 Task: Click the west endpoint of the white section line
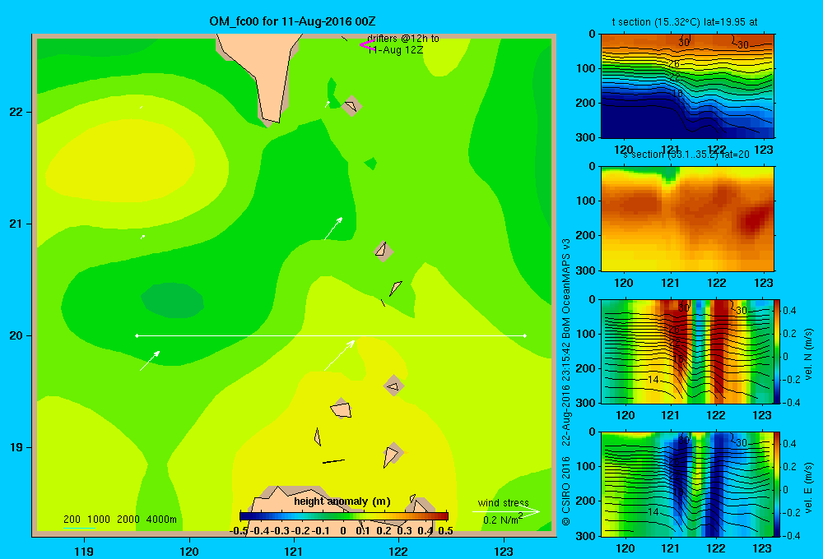(x=137, y=335)
